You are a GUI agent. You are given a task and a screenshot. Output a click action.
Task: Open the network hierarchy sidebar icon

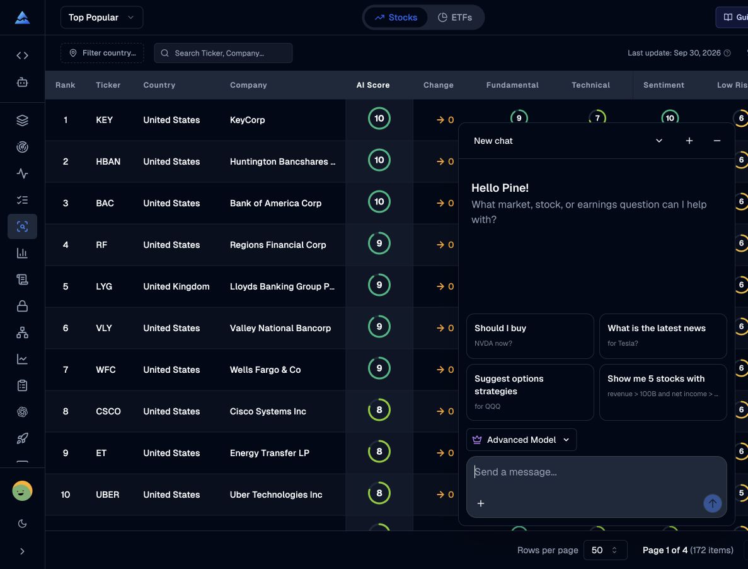tap(23, 332)
